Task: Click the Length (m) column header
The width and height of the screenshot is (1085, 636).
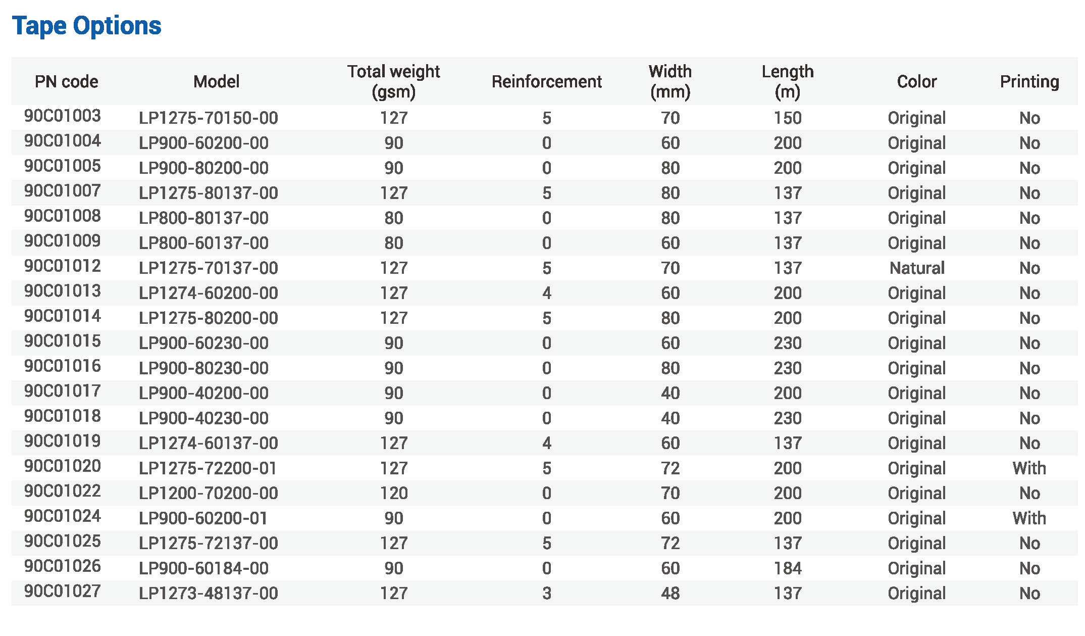Action: pyautogui.click(x=787, y=81)
